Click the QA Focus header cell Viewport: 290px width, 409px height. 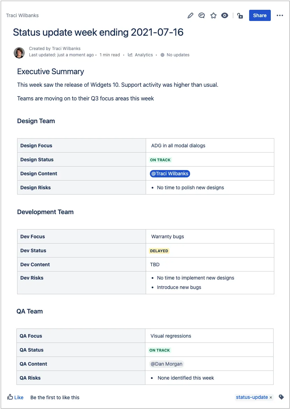(81, 336)
